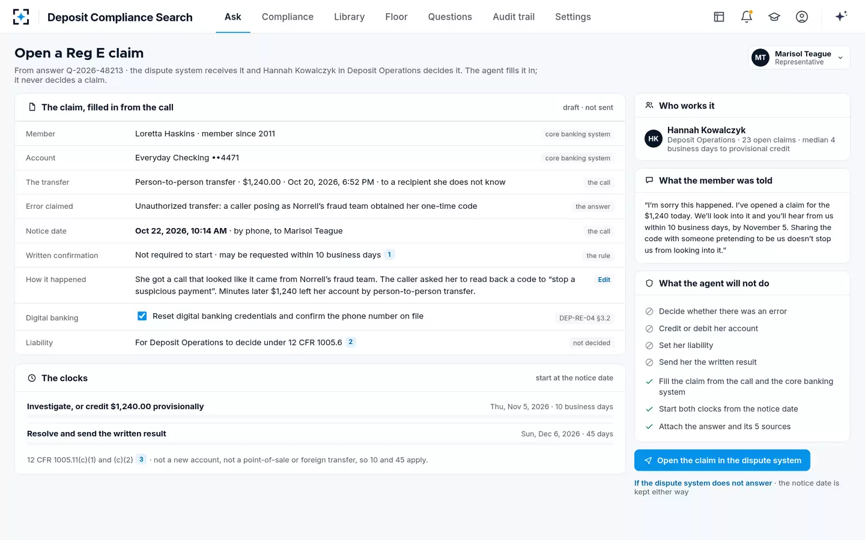Click the checkmark beside 'Fill the claim from the call'
865x540 pixels.
pos(649,382)
